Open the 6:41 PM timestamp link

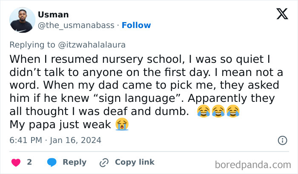[55, 140]
